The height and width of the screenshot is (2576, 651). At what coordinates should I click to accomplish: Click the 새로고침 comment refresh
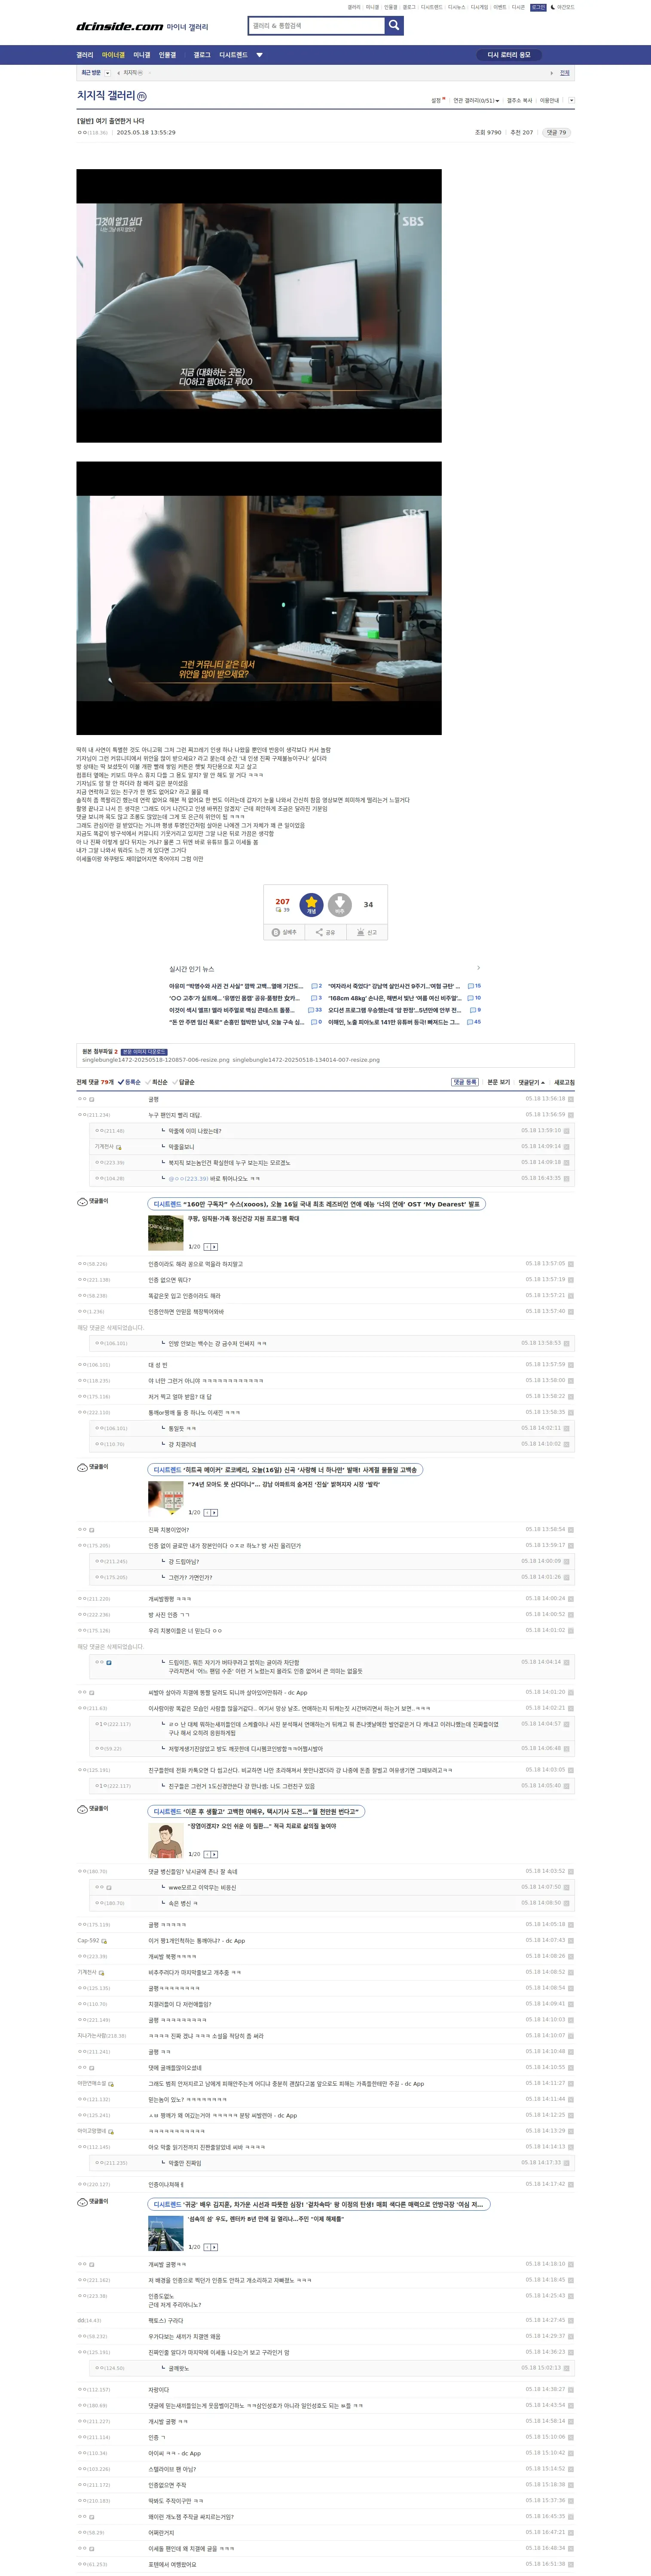coord(565,1082)
